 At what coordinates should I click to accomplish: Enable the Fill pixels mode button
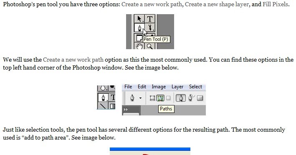coord(168,98)
